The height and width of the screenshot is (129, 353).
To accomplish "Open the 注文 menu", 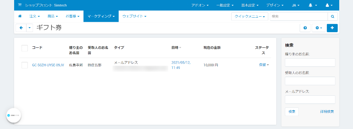I will tap(35, 16).
